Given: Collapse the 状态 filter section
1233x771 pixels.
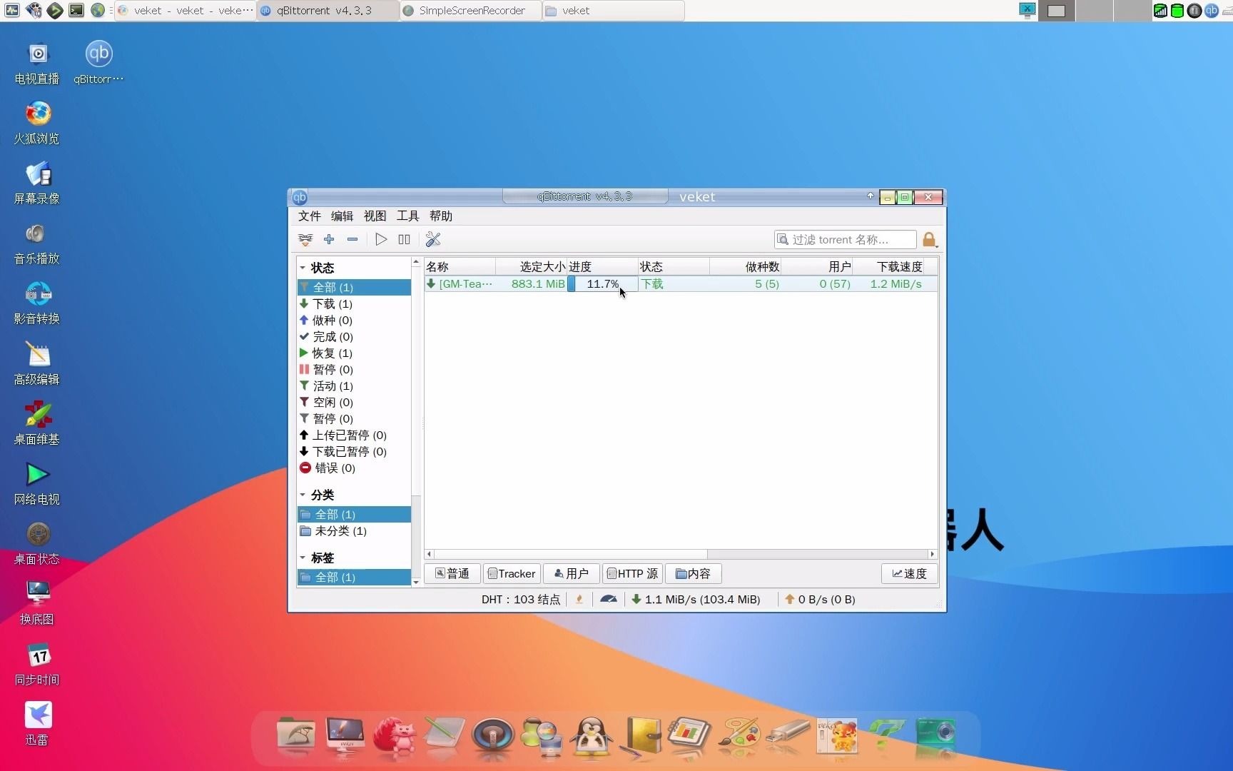Looking at the screenshot, I should pyautogui.click(x=303, y=268).
